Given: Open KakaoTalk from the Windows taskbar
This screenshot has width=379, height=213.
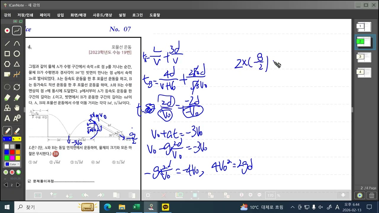Looking at the screenshot, I should pos(166,207).
